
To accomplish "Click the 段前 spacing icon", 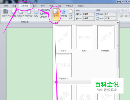I will [x=97, y=14].
